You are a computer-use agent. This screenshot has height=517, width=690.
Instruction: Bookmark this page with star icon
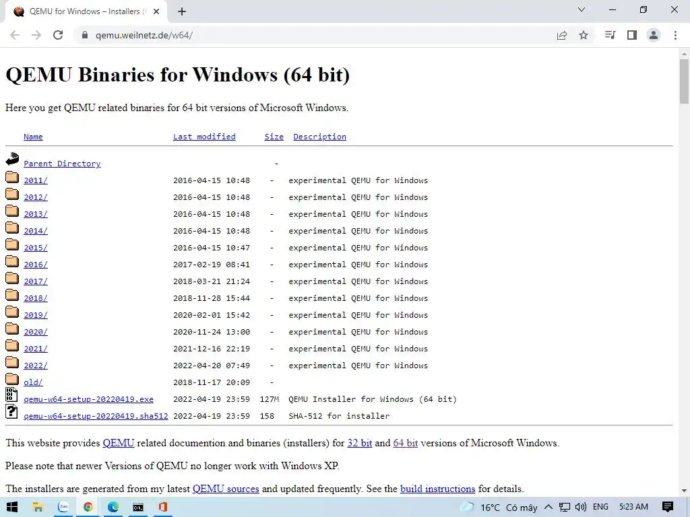584,35
